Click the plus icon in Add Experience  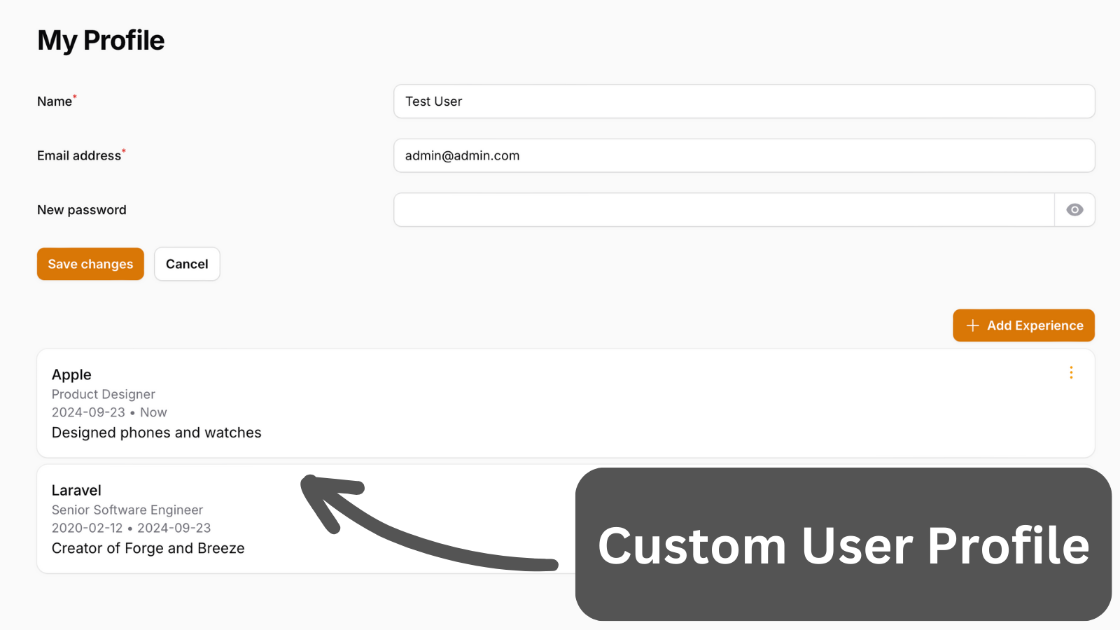point(972,325)
